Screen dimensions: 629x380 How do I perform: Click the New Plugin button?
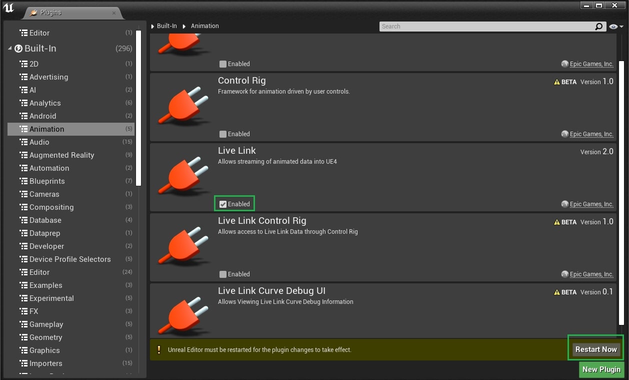click(601, 369)
